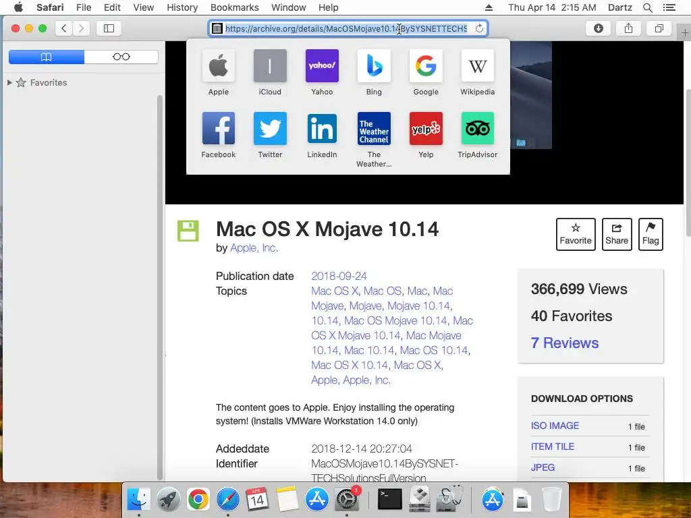The image size is (691, 518).
Task: Open Launchpad from the Dock
Action: pos(168,500)
